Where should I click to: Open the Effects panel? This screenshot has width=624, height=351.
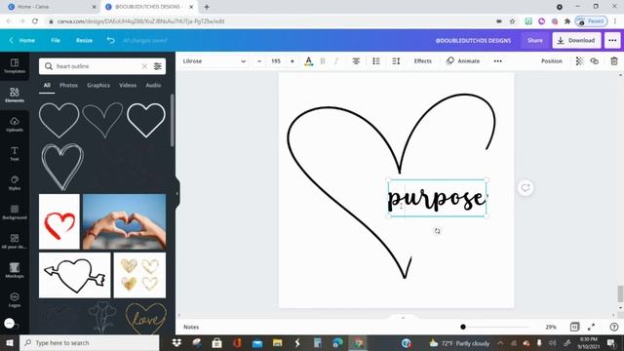422,61
